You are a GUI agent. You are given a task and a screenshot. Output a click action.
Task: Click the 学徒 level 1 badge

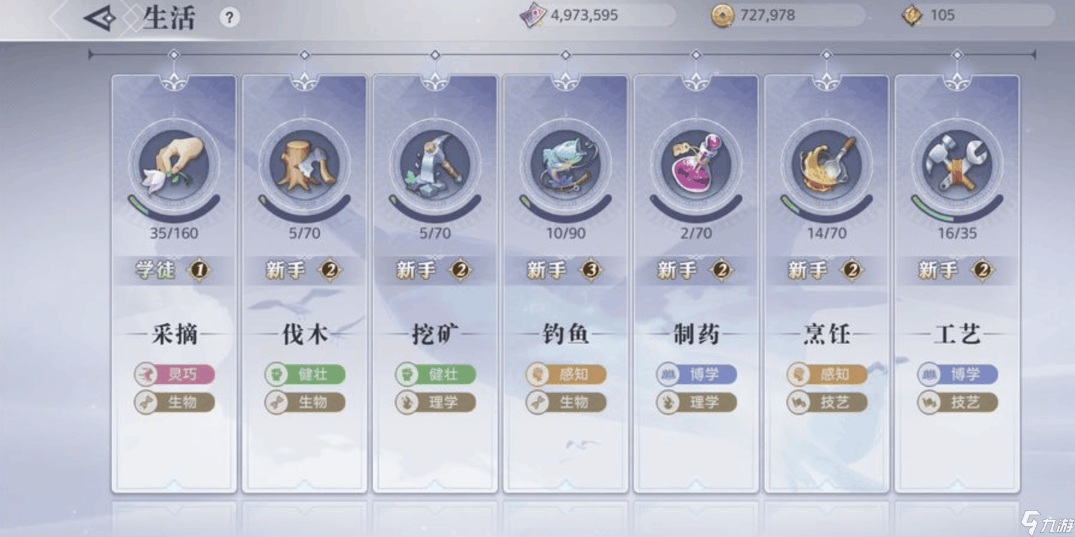point(174,270)
